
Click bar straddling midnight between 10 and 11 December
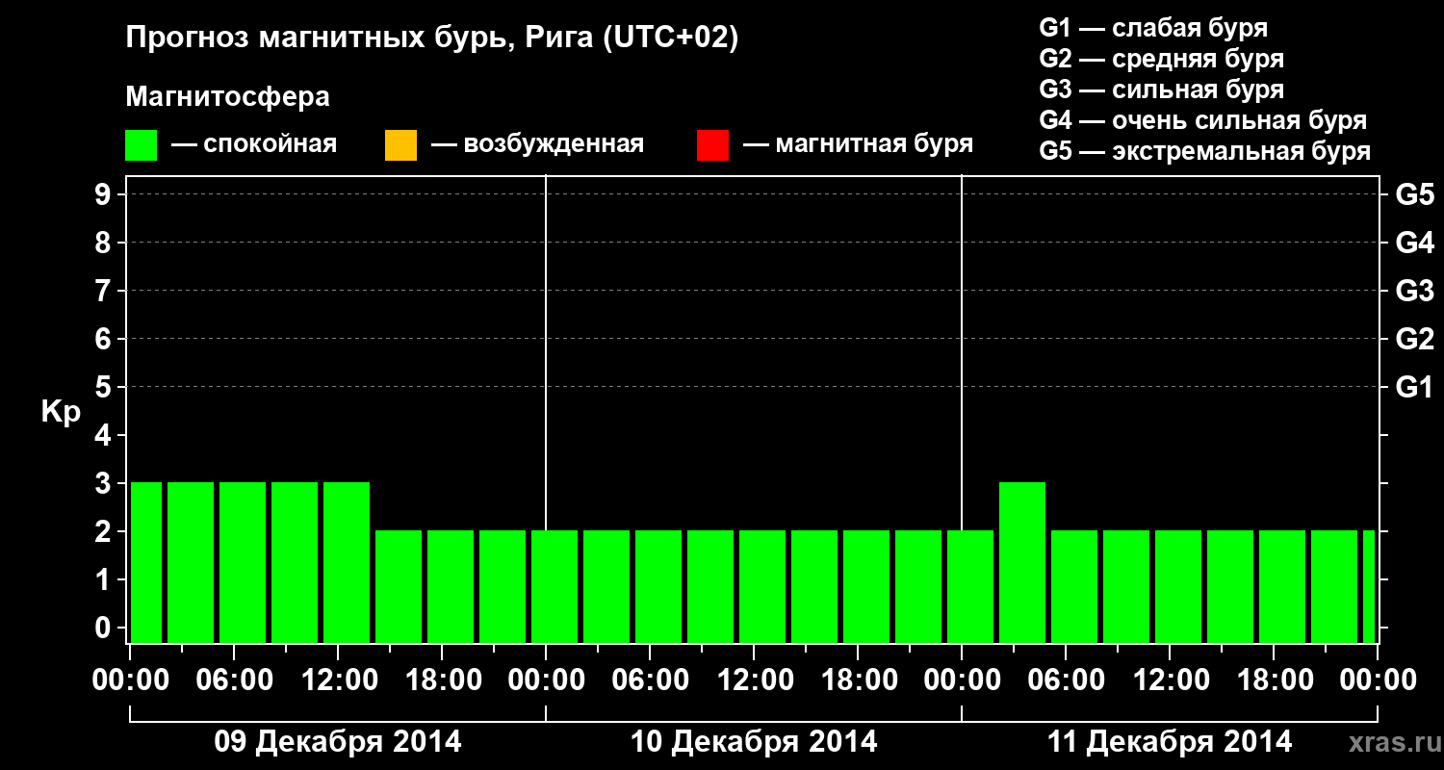tap(970, 586)
